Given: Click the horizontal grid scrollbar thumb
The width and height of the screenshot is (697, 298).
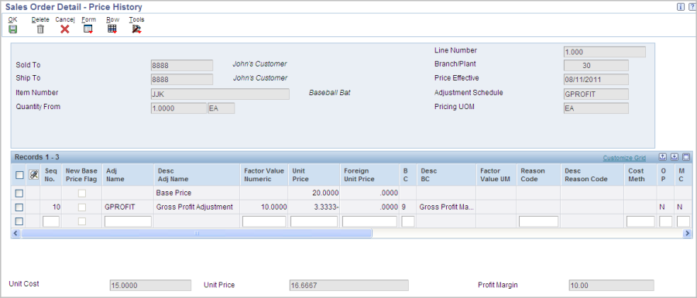Looking at the screenshot, I should tap(197, 233).
